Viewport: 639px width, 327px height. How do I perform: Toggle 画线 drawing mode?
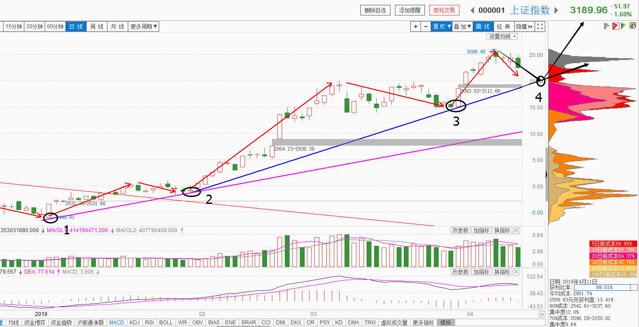coord(483,26)
